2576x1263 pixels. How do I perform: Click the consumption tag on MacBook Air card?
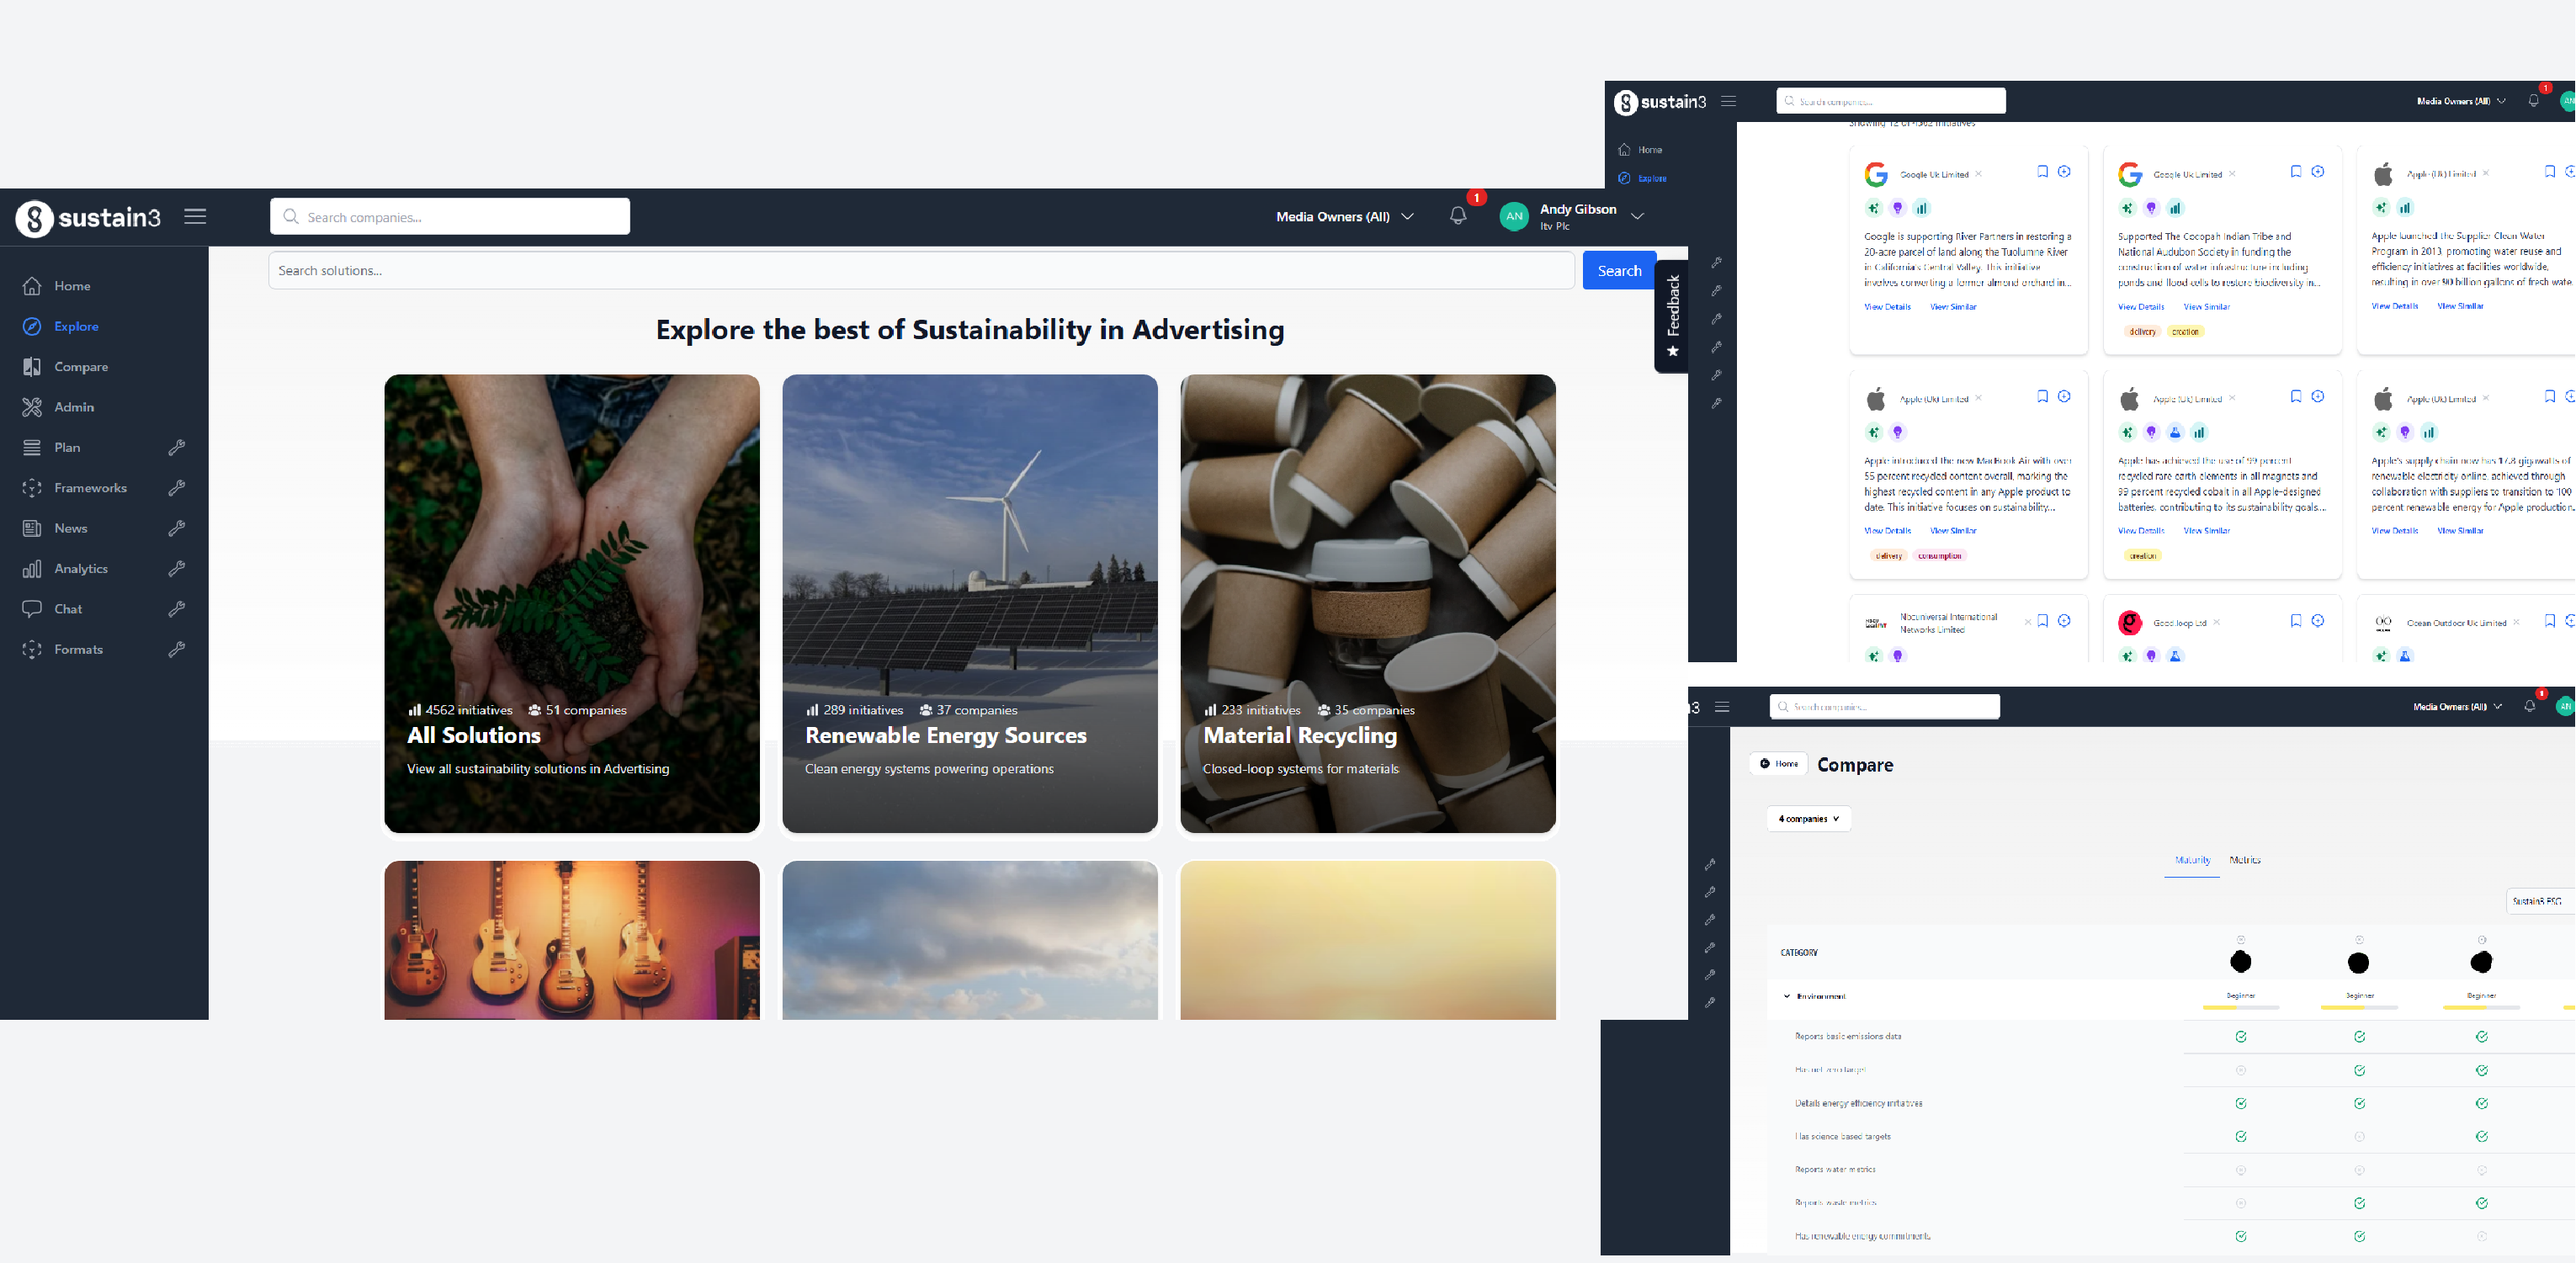[x=1939, y=556]
